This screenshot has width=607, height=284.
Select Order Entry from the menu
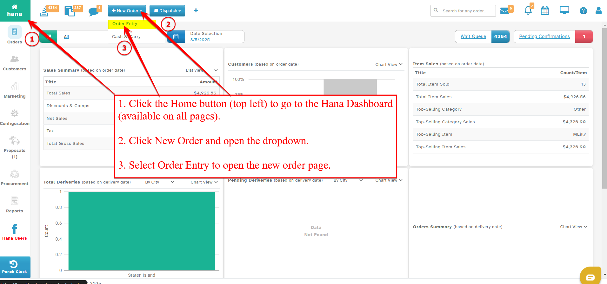132,24
